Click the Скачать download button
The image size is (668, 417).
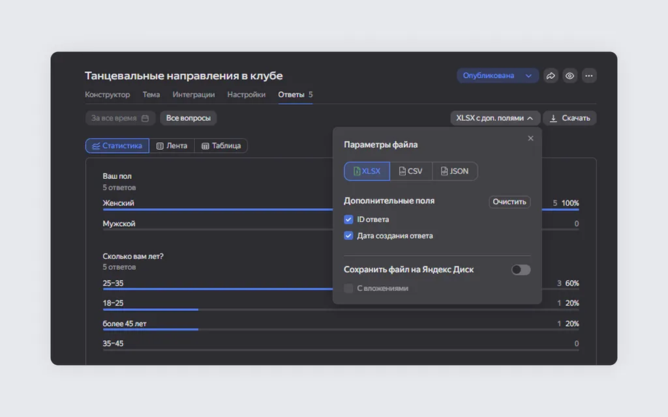click(569, 118)
